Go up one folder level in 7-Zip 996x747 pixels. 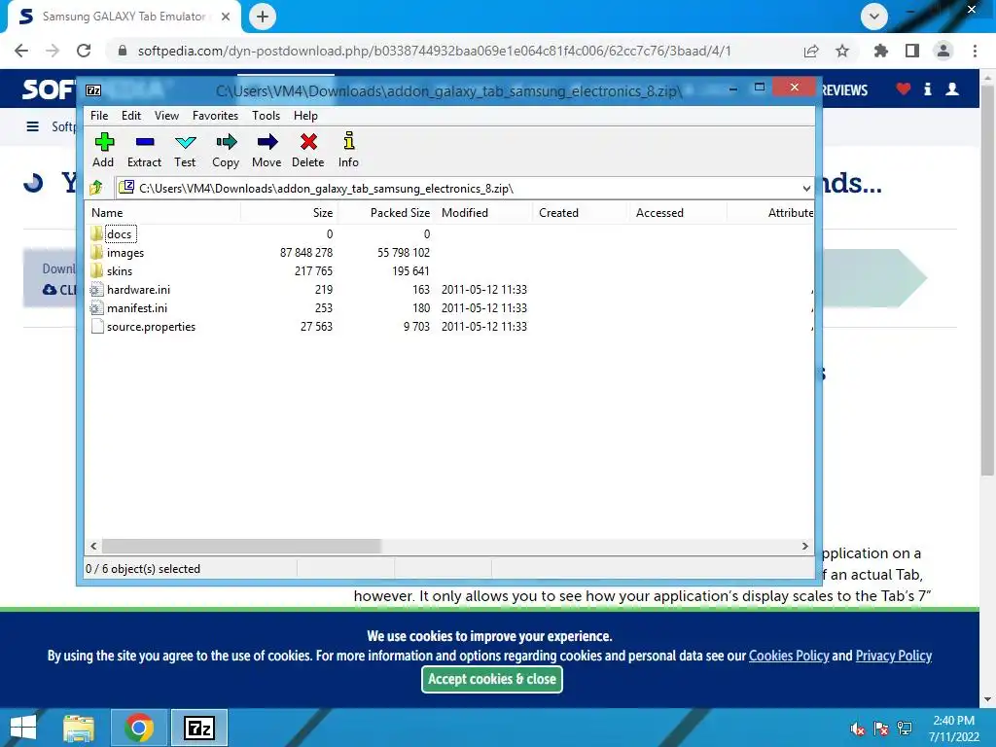96,188
